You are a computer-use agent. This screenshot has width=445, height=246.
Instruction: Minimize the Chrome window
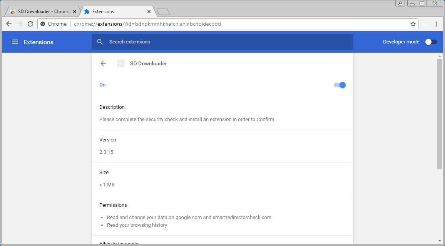point(412,3)
